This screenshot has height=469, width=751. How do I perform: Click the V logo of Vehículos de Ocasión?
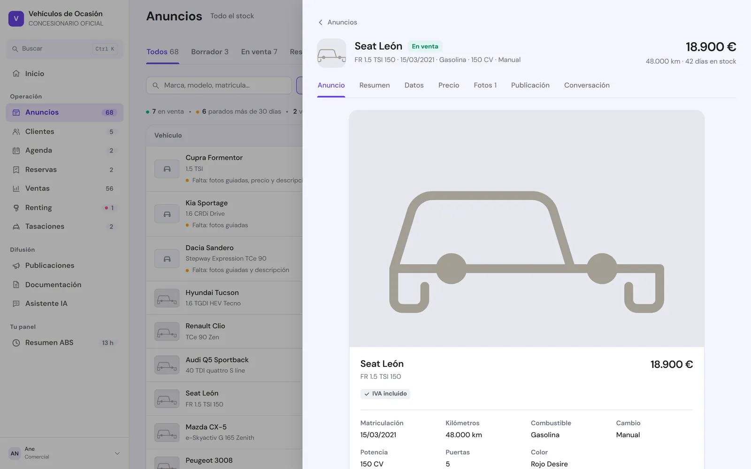(16, 19)
